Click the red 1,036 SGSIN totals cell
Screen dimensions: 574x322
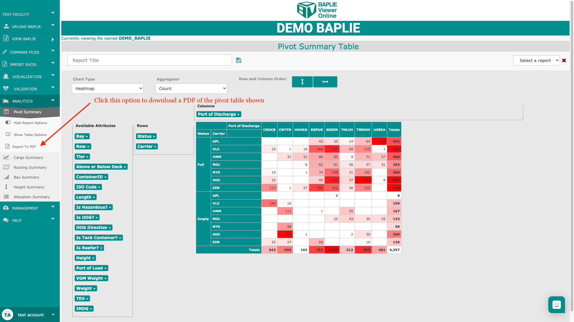332,250
